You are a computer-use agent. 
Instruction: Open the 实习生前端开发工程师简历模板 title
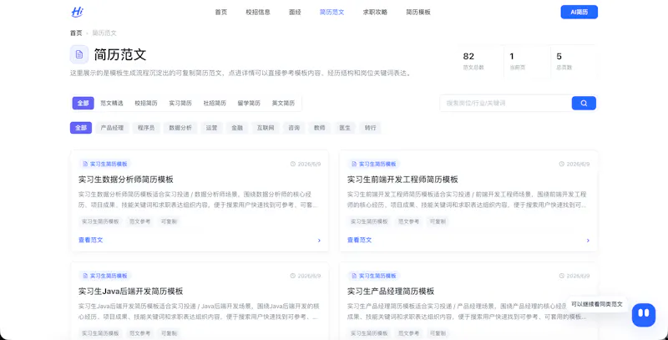pos(402,180)
